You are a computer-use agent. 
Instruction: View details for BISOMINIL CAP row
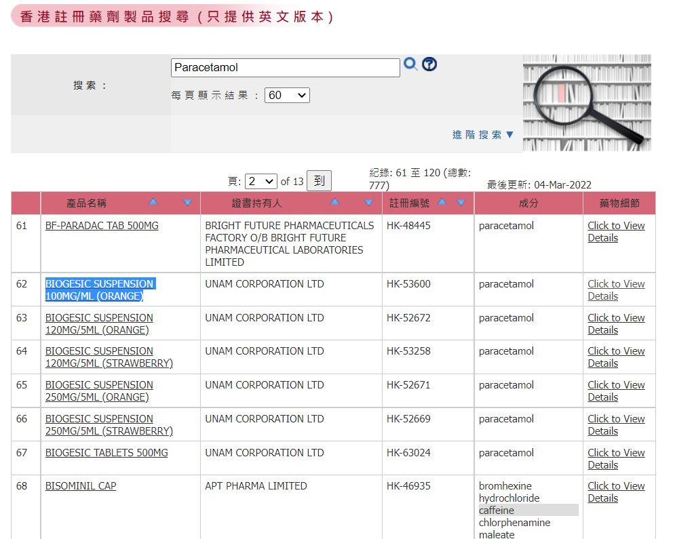[616, 492]
